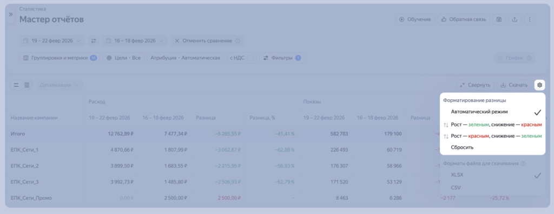
Task: Click the Название кампании column header
Action: coord(34,118)
